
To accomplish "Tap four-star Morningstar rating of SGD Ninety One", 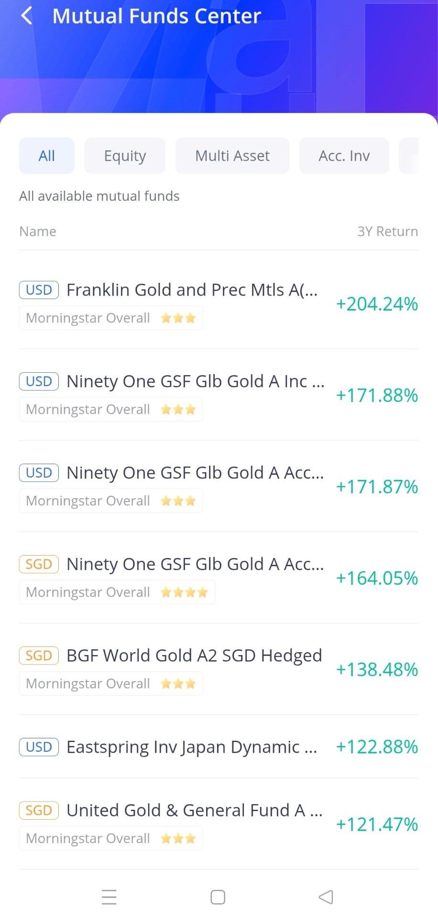I will click(184, 592).
